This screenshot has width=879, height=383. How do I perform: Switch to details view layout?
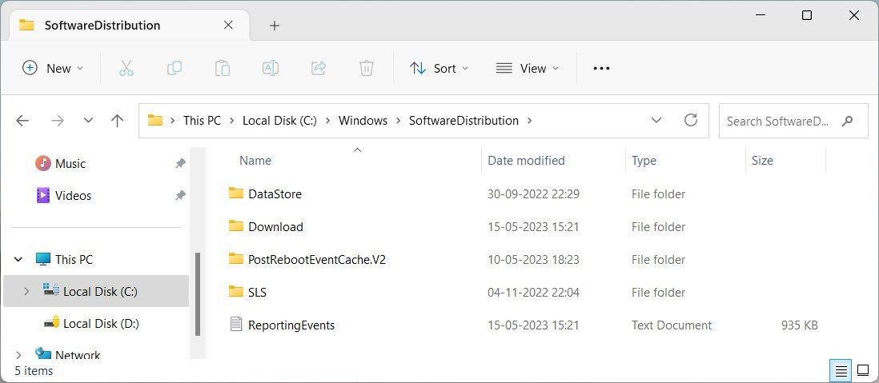coord(841,370)
